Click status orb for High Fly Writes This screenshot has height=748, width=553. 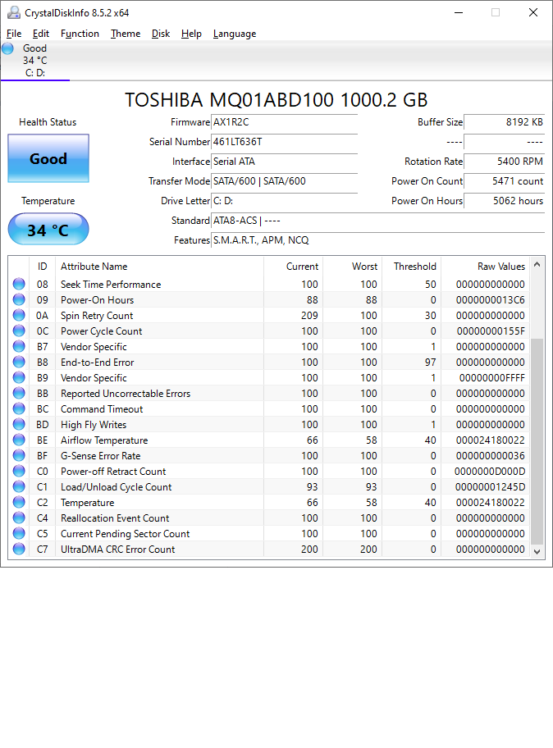click(x=19, y=424)
